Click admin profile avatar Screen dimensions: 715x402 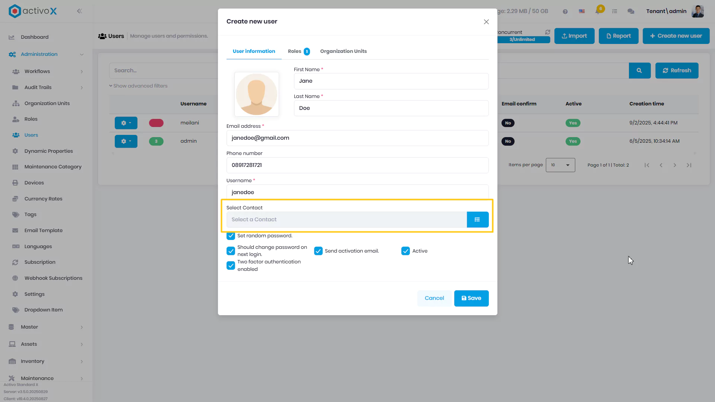(697, 11)
